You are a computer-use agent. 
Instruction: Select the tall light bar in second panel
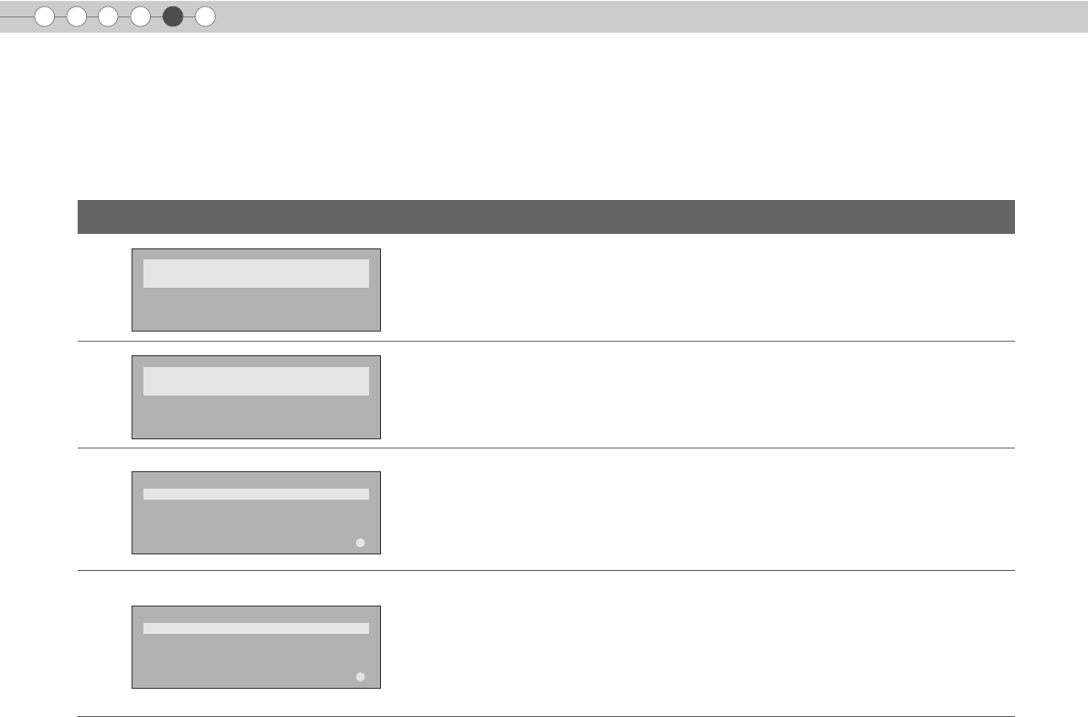[256, 381]
